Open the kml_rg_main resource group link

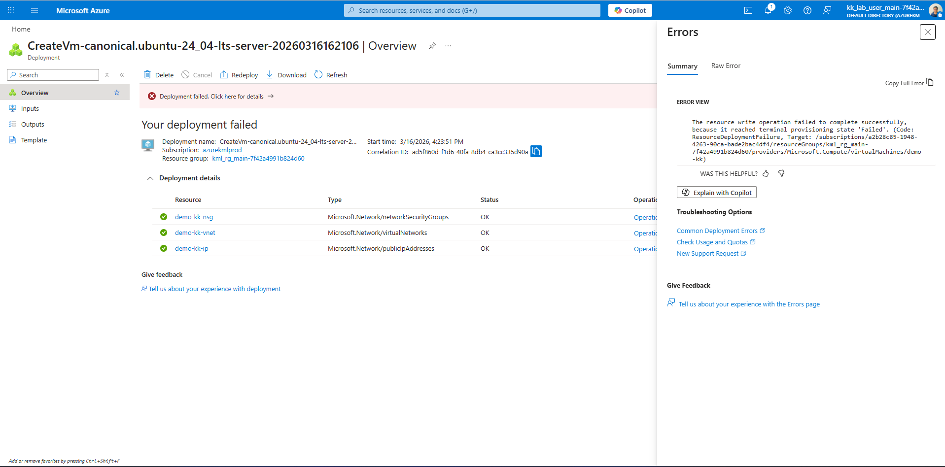click(258, 159)
